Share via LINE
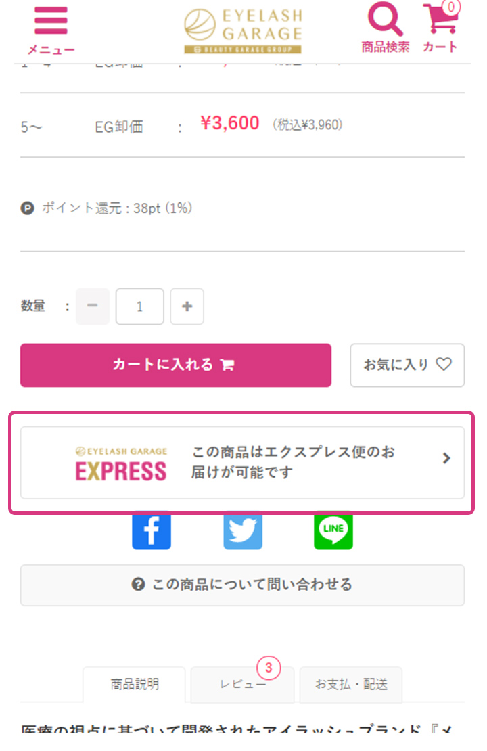The image size is (487, 751). coord(333,530)
